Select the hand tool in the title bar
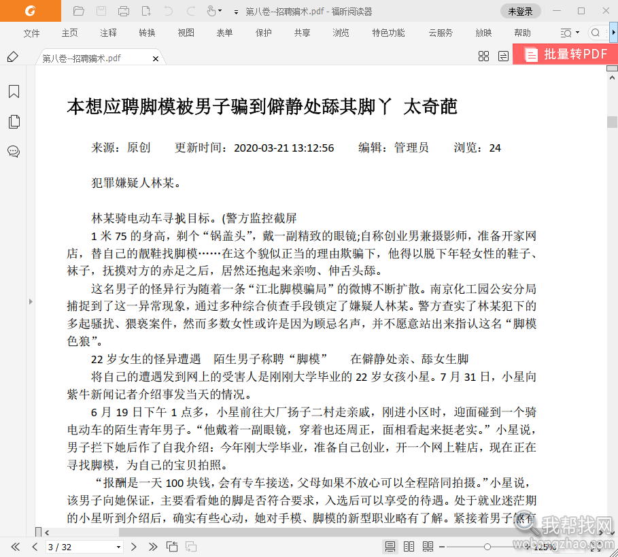This screenshot has width=618, height=557. 211,11
